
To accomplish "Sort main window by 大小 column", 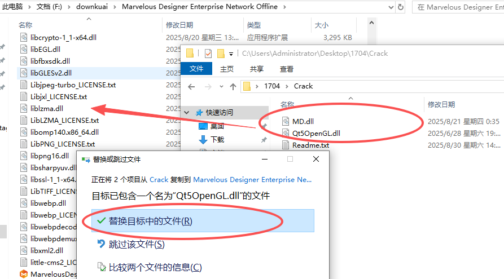I will pyautogui.click(x=322, y=25).
